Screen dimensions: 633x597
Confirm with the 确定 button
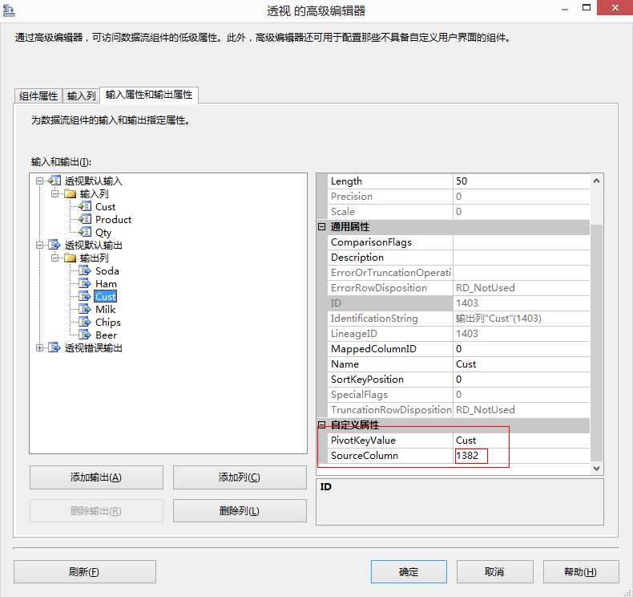409,572
